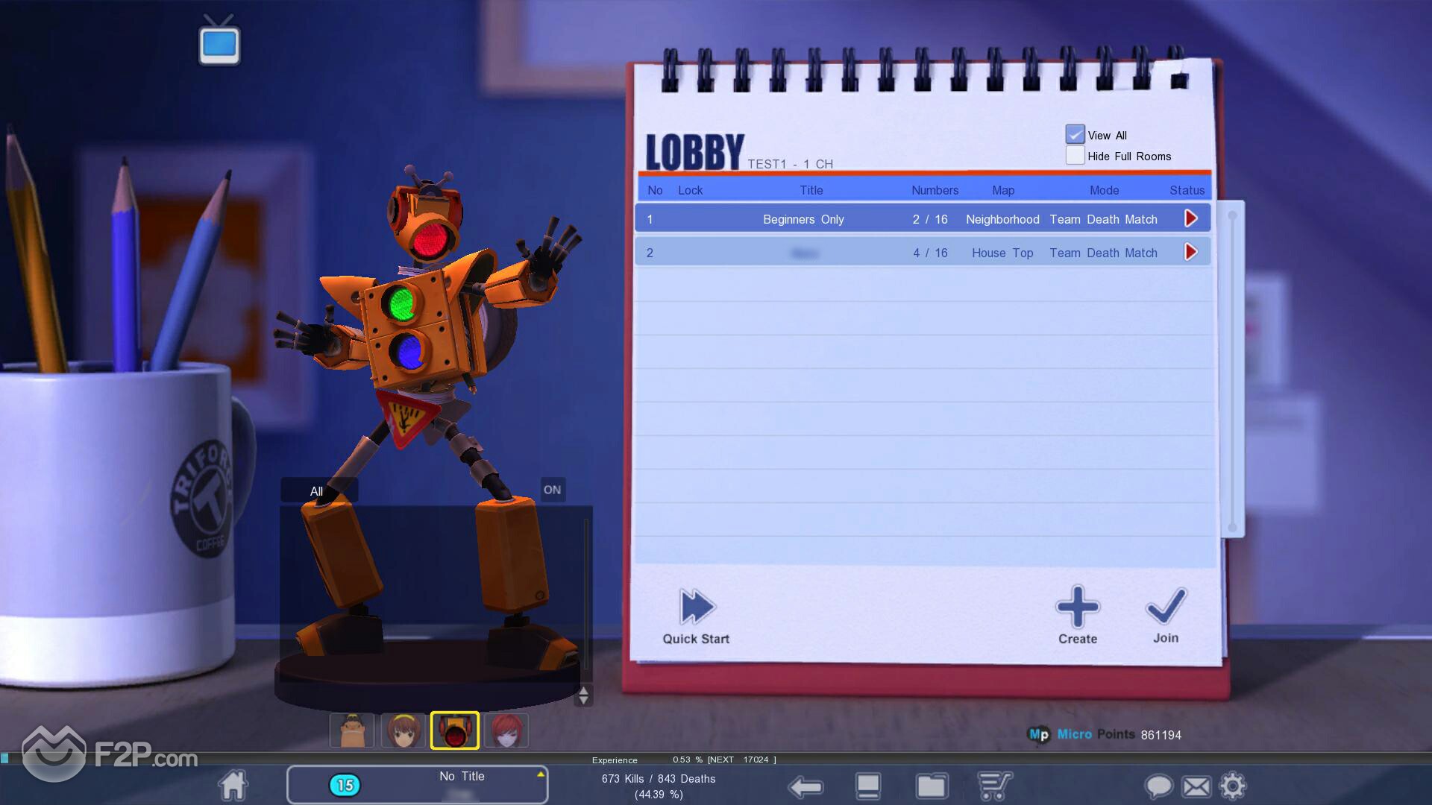The width and height of the screenshot is (1432, 805).
Task: Click the computer monitor icon in bottom bar
Action: click(x=868, y=786)
